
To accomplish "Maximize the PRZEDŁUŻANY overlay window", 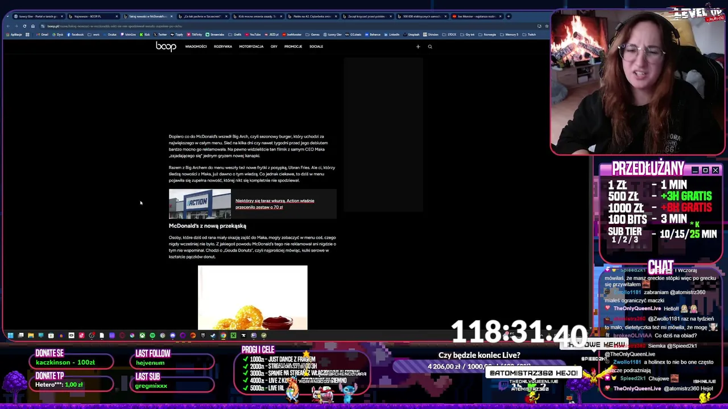I will (x=705, y=170).
